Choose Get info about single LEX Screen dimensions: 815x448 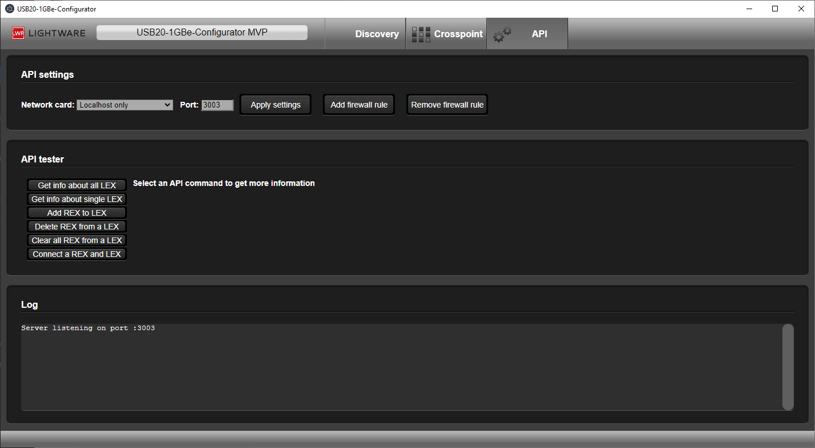77,199
